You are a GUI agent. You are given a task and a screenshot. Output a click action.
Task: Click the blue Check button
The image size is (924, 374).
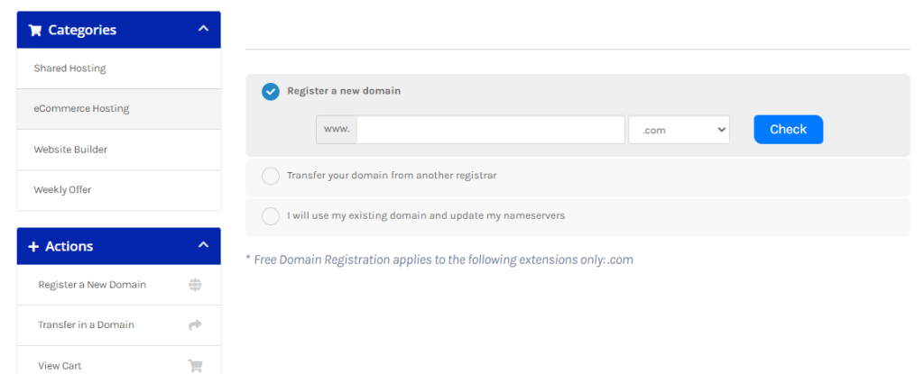point(789,130)
